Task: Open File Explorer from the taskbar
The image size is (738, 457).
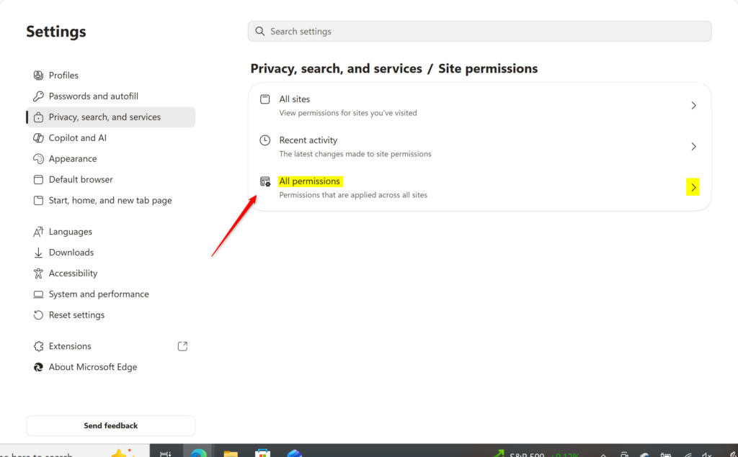Action: click(231, 452)
